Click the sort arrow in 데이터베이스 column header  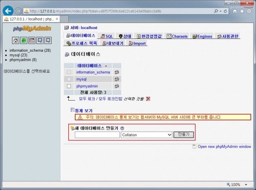[x=106, y=66]
